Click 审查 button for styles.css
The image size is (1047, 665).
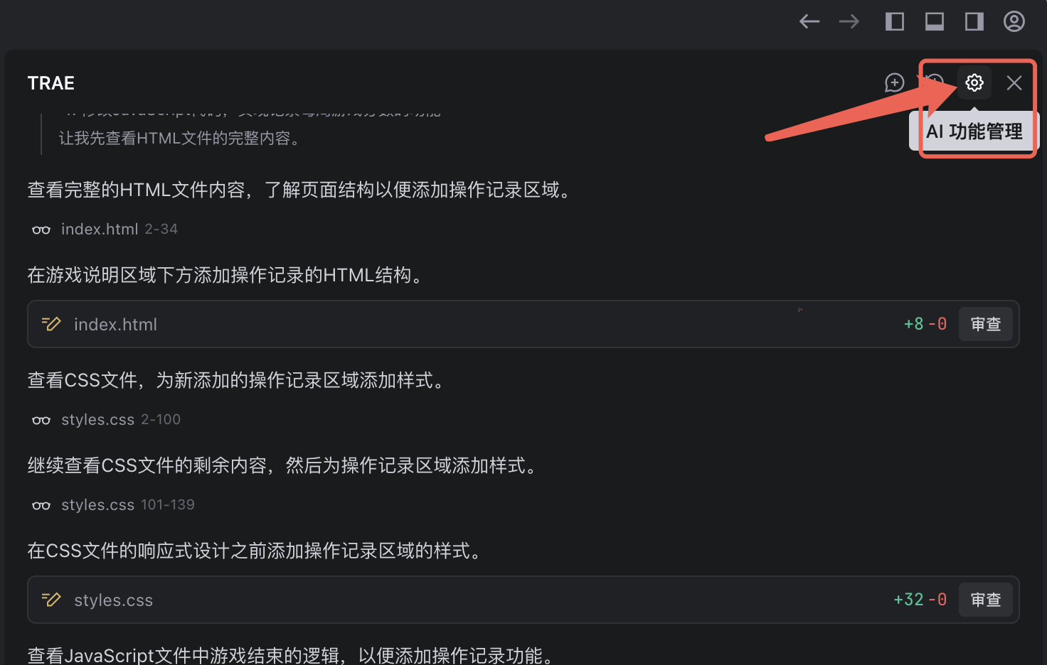(986, 600)
